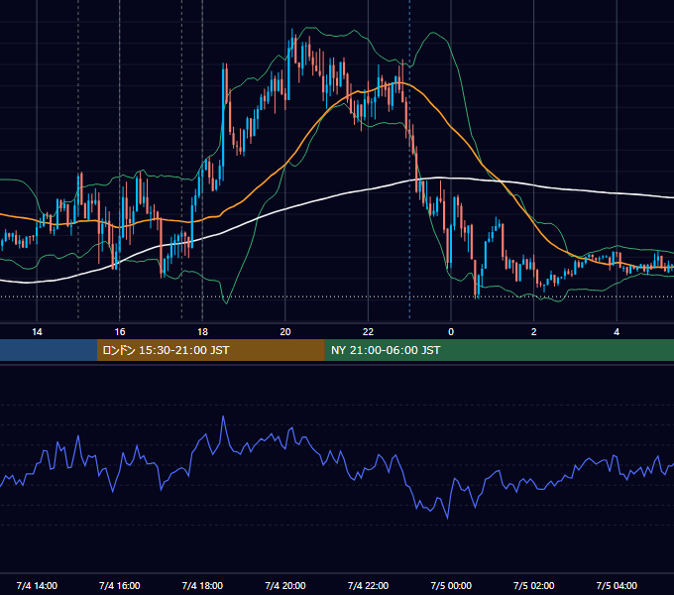Click the hour 22 axis tick label

368,332
